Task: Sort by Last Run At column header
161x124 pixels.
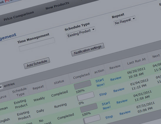Action: tap(136, 61)
